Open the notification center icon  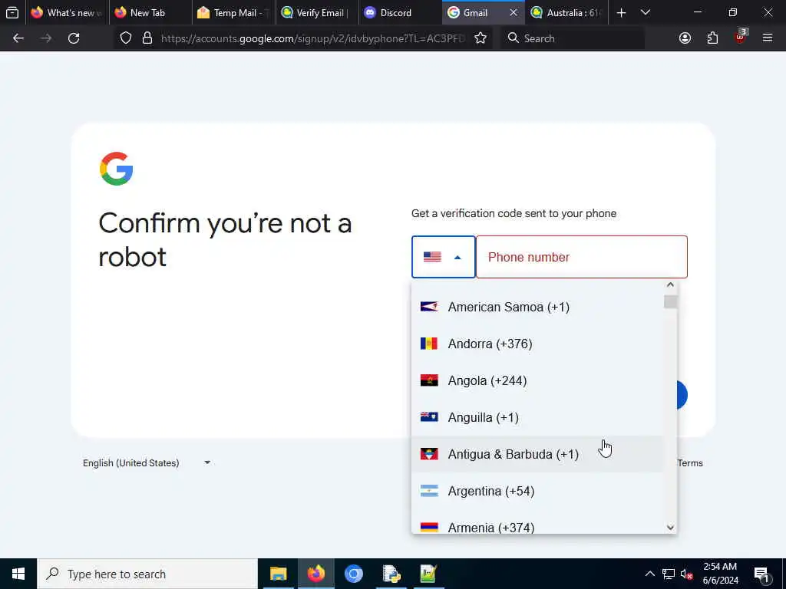click(761, 574)
